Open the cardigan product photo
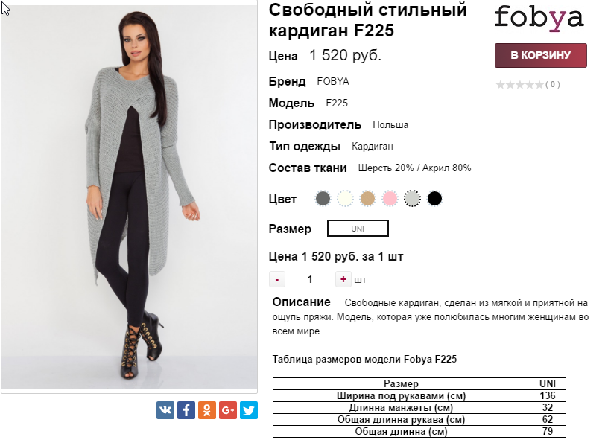The image size is (605, 440). point(129,197)
